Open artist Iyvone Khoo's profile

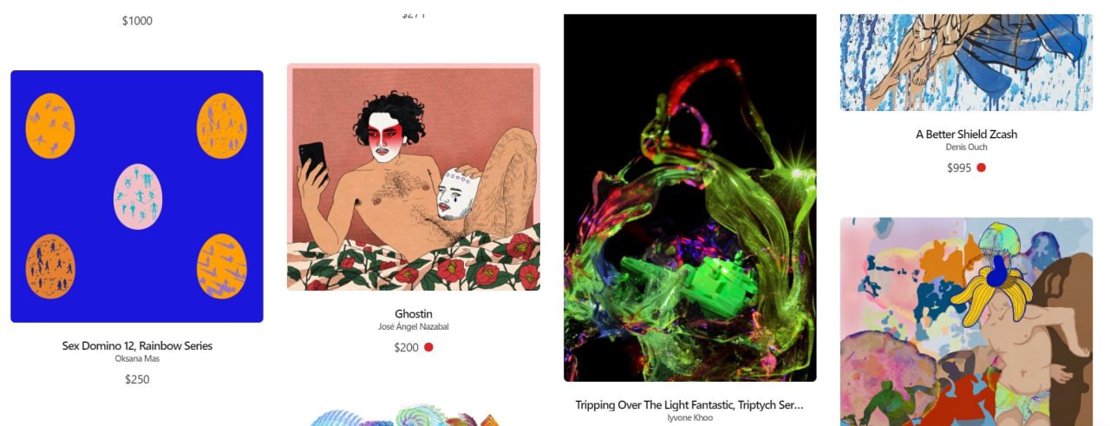[x=690, y=417]
